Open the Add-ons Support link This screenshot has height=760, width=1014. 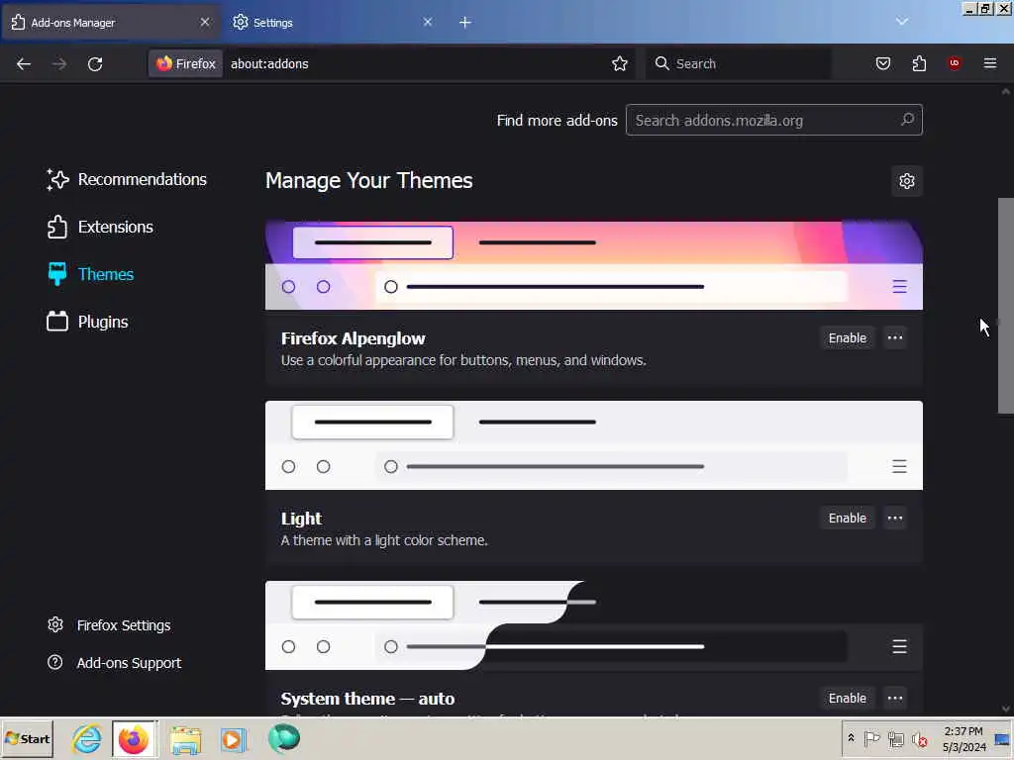click(x=114, y=663)
